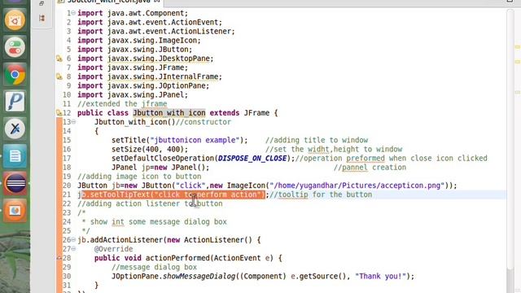Click the e.getSource() call

click(x=318, y=277)
